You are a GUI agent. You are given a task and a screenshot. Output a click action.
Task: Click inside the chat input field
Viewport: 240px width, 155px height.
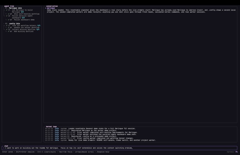[119, 148]
